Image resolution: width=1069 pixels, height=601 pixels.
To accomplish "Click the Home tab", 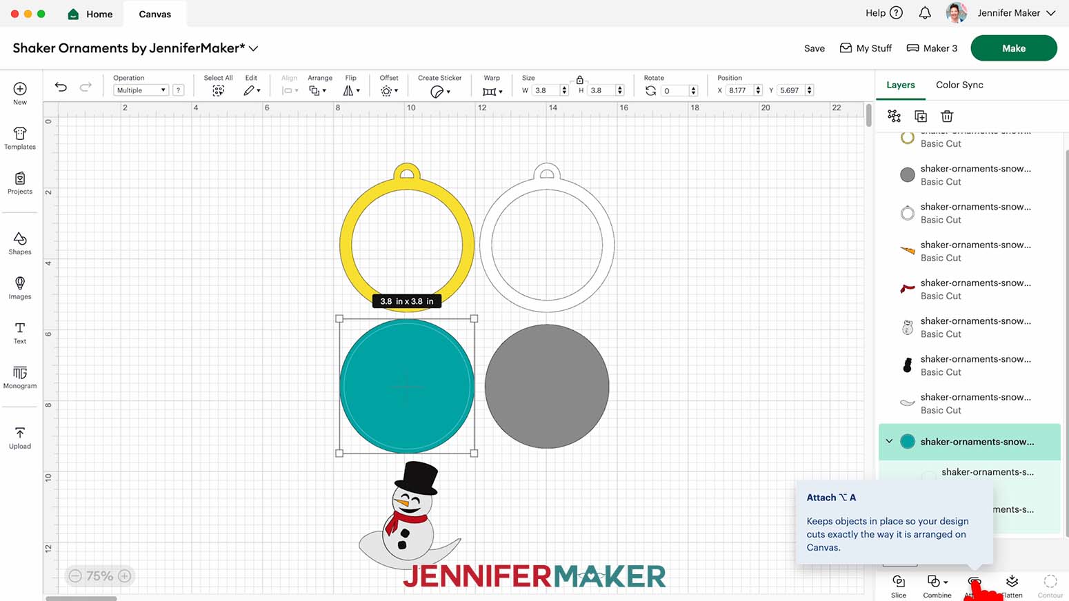I will tap(90, 14).
